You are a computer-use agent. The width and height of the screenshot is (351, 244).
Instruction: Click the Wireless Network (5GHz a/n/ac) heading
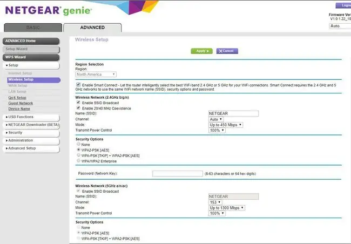(x=102, y=186)
